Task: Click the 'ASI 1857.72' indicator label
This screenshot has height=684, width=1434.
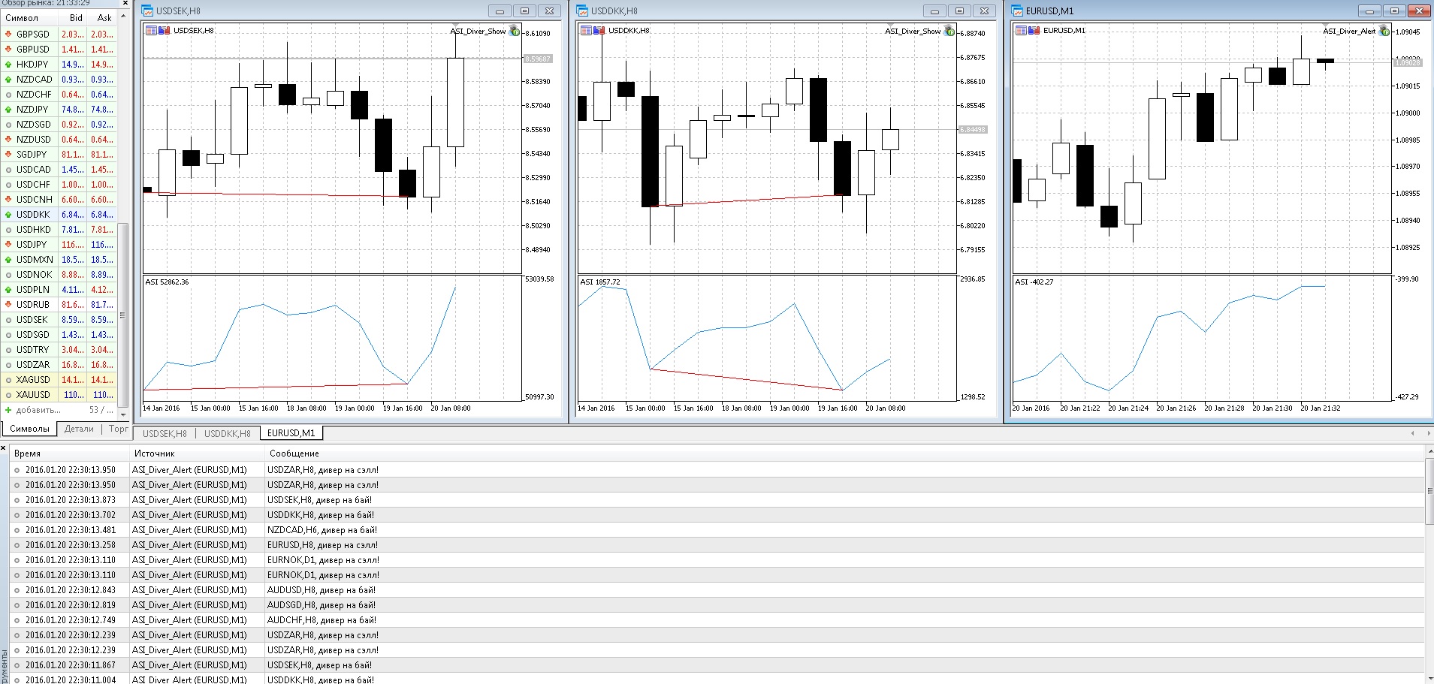Action: tap(599, 282)
